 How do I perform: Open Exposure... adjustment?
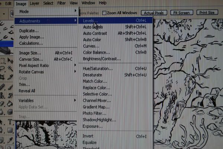pyautogui.click(x=115, y=126)
